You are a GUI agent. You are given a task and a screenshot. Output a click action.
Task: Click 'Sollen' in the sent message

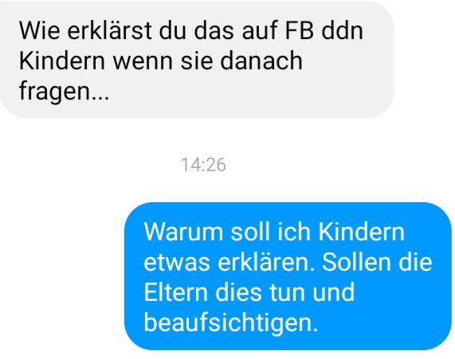click(x=356, y=262)
